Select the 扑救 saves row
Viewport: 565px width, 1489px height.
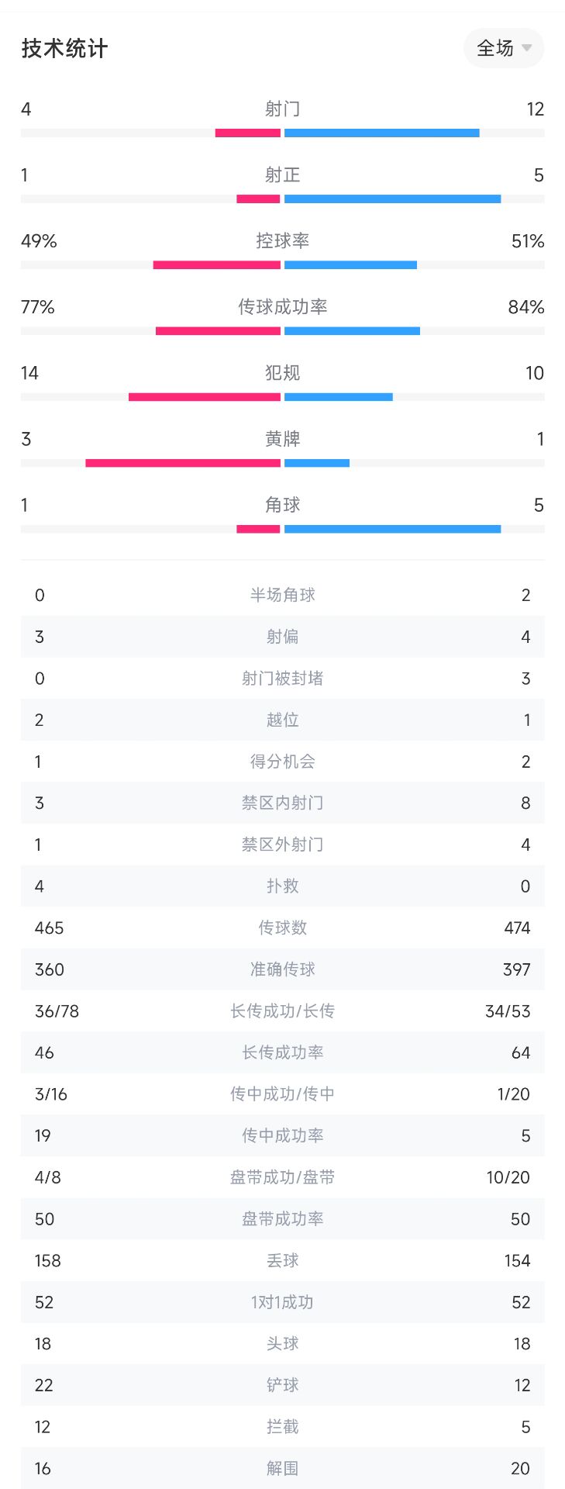point(283,886)
